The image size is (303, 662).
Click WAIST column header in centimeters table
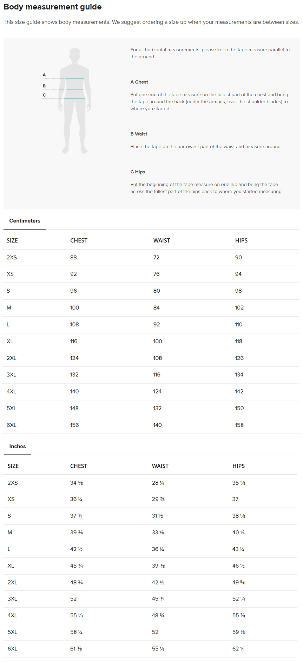tap(162, 240)
